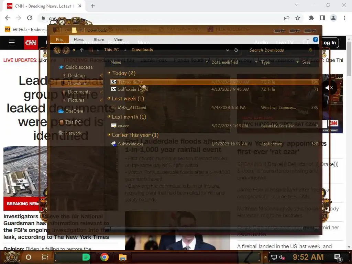Click This PC in the breadcrumb
The width and height of the screenshot is (352, 264).
pyautogui.click(x=111, y=50)
